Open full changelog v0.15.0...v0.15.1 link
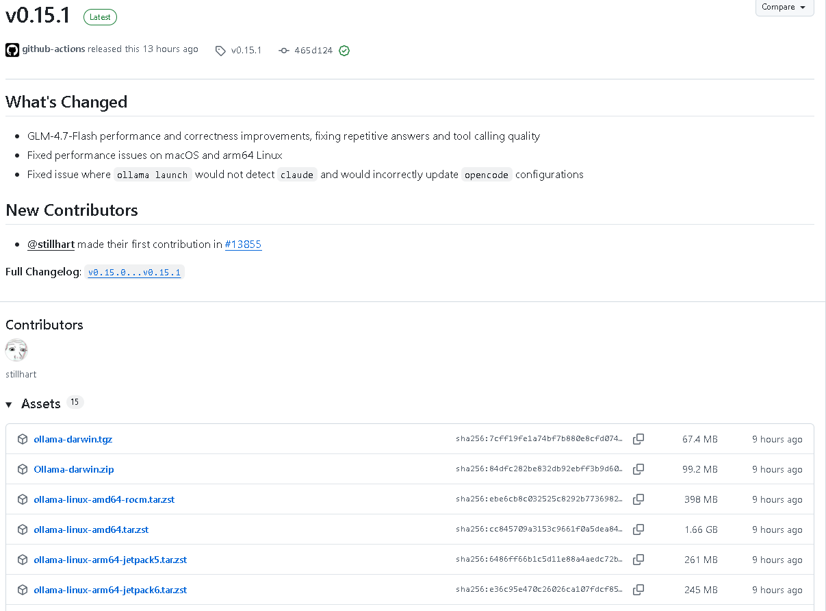The height and width of the screenshot is (611, 826). 134,273
